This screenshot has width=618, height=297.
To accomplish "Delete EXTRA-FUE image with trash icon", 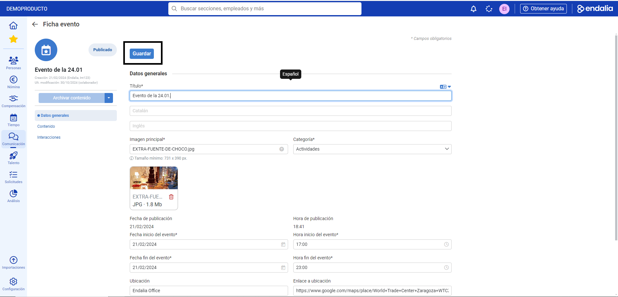I will (x=171, y=197).
